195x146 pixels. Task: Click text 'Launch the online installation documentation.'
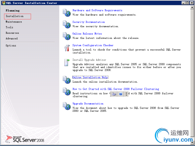coord(105,82)
